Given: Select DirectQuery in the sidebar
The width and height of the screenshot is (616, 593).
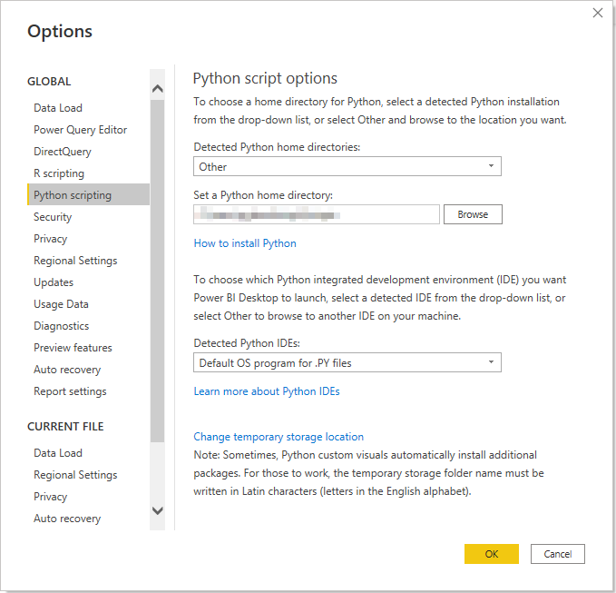Looking at the screenshot, I should (63, 152).
